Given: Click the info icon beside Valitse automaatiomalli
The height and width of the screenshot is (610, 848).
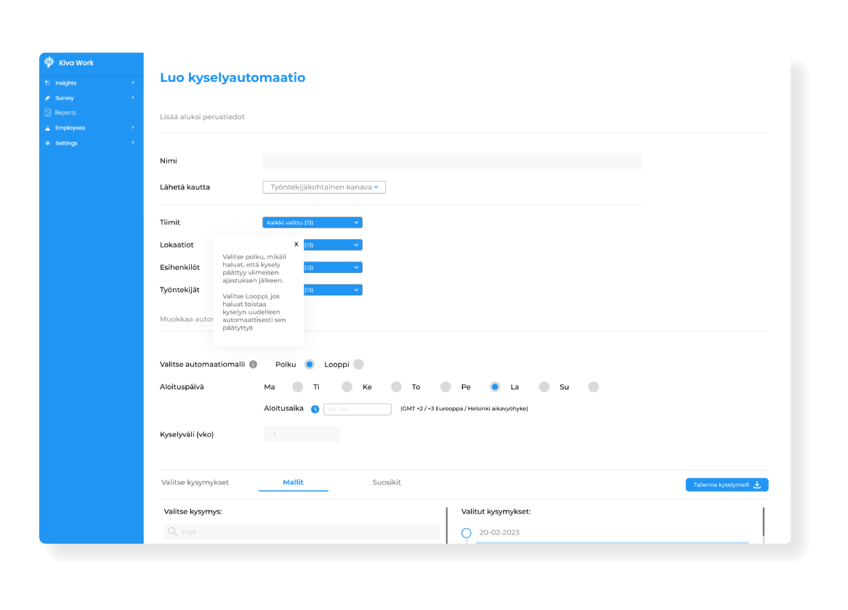Looking at the screenshot, I should (253, 364).
